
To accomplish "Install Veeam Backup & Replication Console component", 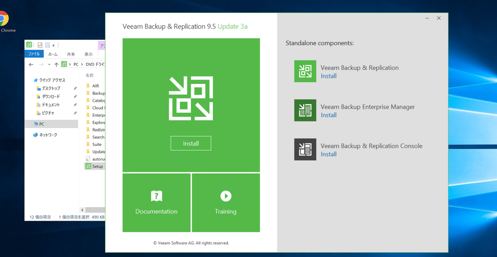I will (x=329, y=154).
